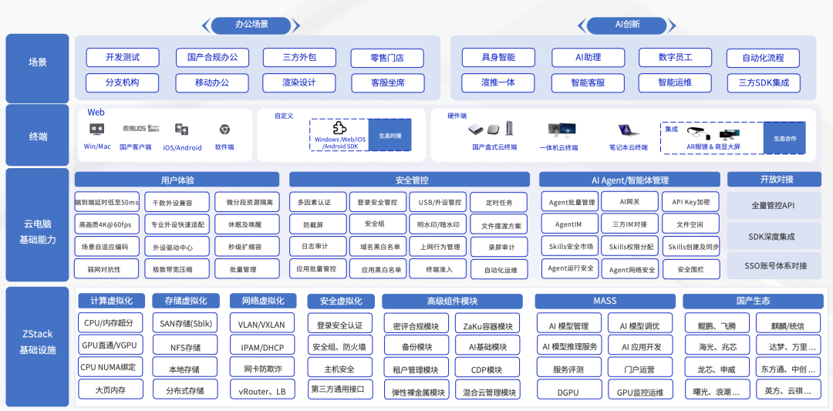Viewport: 833px width, 411px height.
Task: Click the 端到端延时低至50ms box
Action: click(106, 202)
